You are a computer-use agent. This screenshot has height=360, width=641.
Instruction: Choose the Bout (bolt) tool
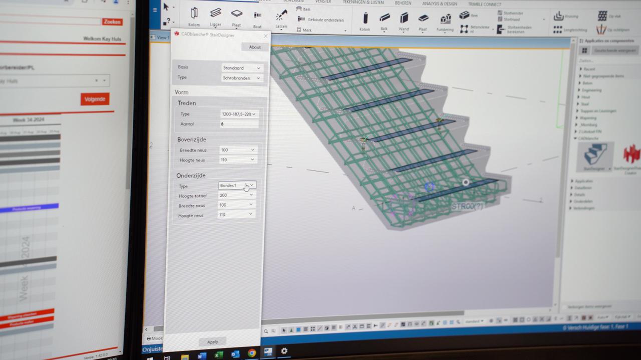[257, 17]
